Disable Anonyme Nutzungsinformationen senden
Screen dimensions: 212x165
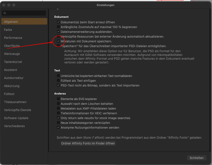coord(58,127)
